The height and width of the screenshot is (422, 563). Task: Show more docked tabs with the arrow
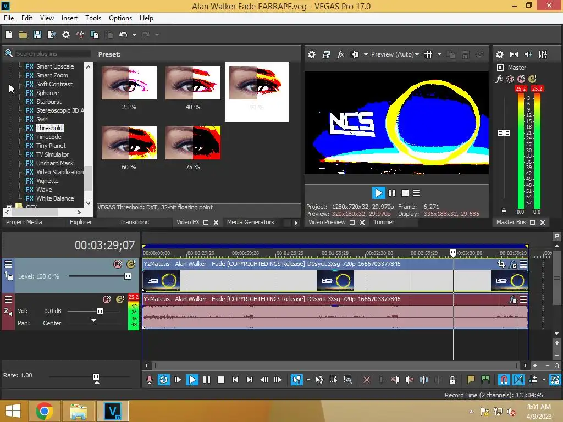click(296, 223)
